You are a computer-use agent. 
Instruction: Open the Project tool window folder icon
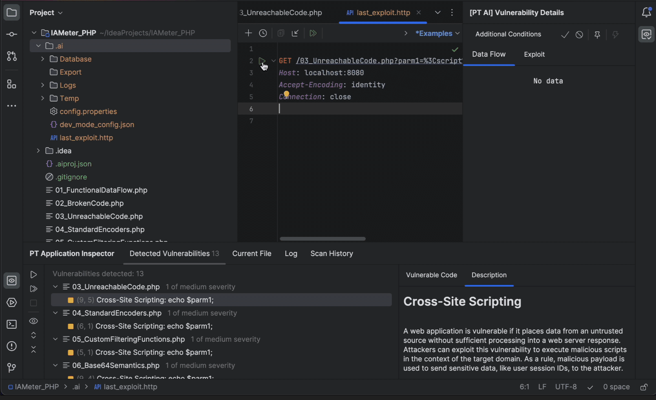12,13
